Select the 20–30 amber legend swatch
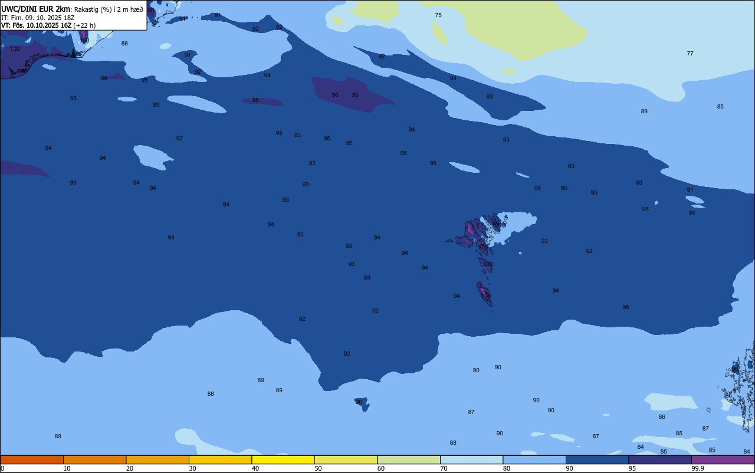This screenshot has height=473, width=755. (157, 459)
